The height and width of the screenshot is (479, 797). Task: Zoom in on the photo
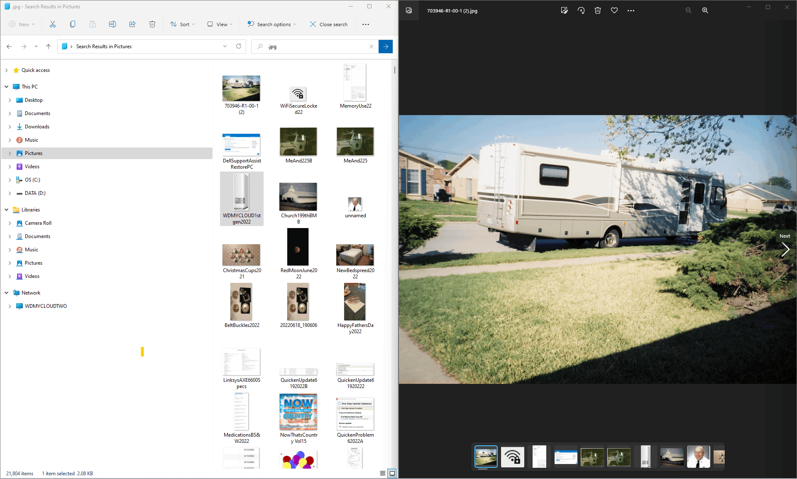705,11
